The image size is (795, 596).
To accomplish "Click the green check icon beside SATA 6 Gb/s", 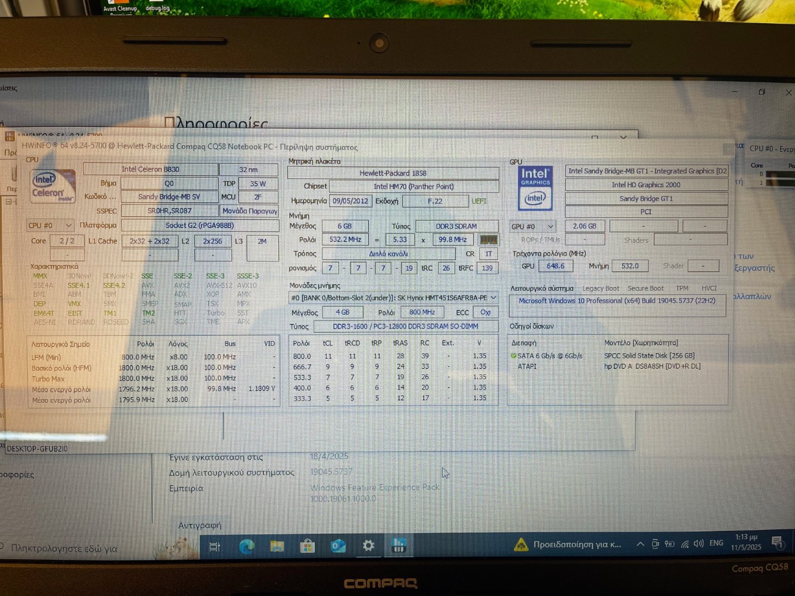I will 513,356.
